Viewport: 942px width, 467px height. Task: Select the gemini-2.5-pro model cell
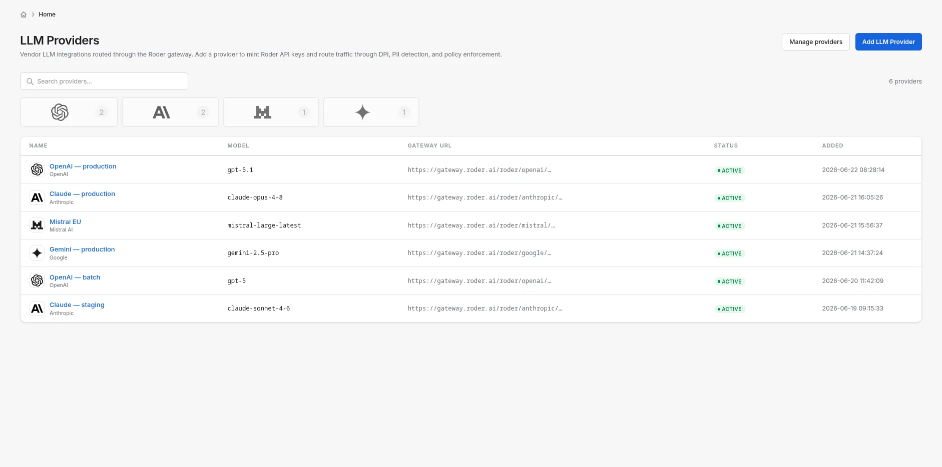253,253
